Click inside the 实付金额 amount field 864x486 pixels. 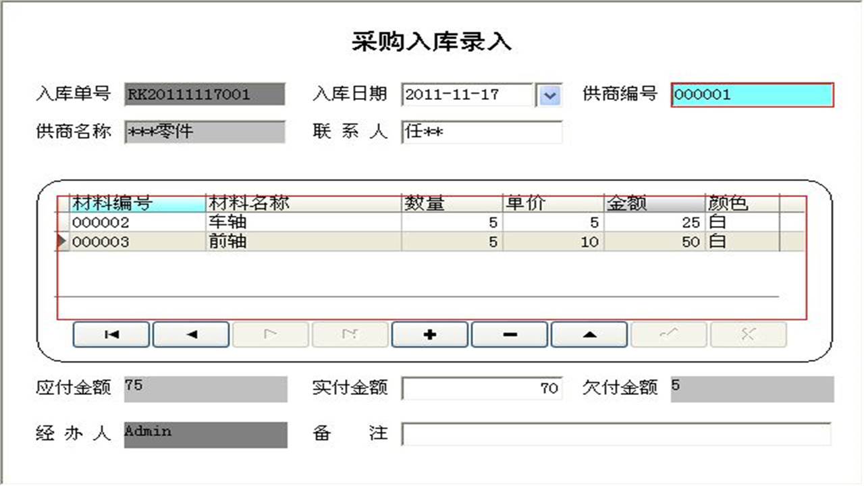click(481, 388)
